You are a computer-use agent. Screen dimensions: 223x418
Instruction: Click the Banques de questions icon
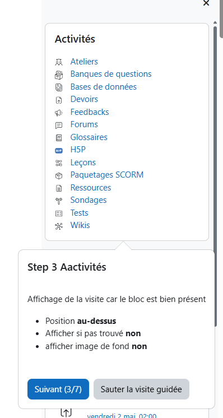click(59, 75)
